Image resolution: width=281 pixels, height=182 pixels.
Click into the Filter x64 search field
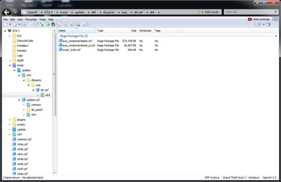coord(249,12)
